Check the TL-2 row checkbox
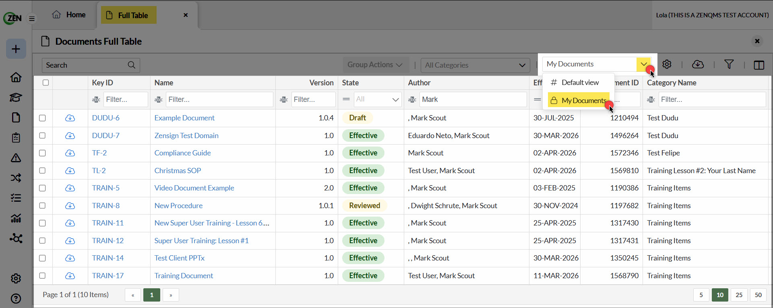The height and width of the screenshot is (308, 773). click(x=42, y=171)
